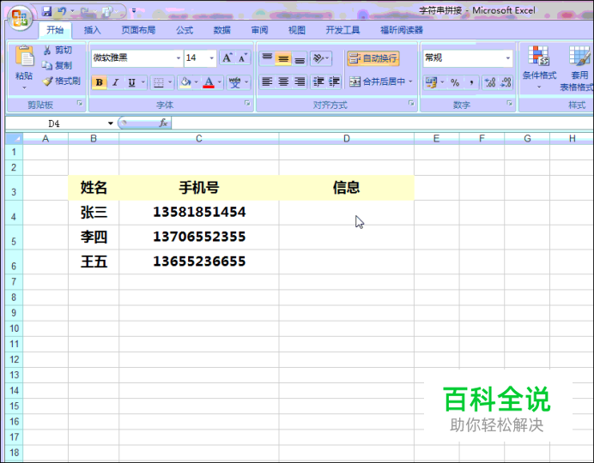
Task: Open the Number dialog launcher
Action: click(x=510, y=103)
